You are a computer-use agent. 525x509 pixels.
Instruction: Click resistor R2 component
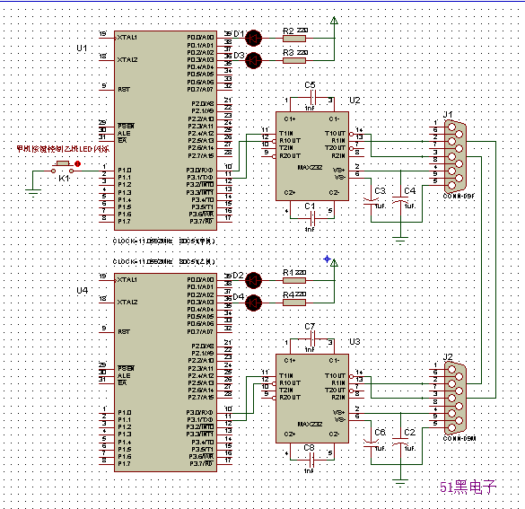pyautogui.click(x=294, y=39)
